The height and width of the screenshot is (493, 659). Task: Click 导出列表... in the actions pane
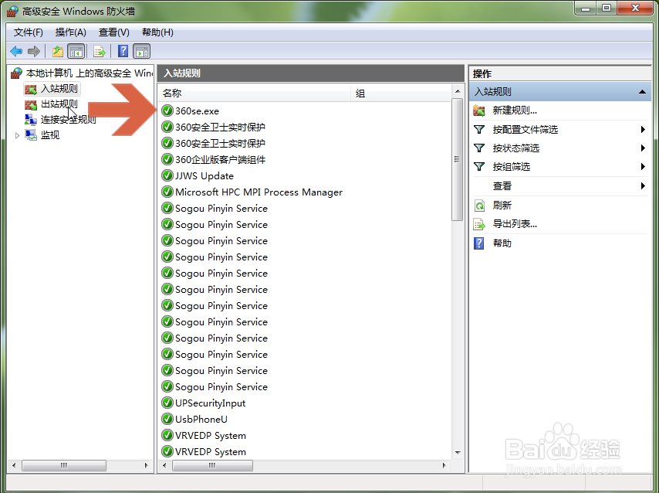pyautogui.click(x=515, y=224)
